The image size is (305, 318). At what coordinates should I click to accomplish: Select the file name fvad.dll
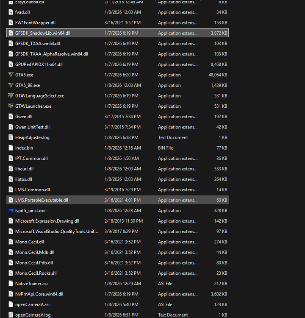point(22,12)
